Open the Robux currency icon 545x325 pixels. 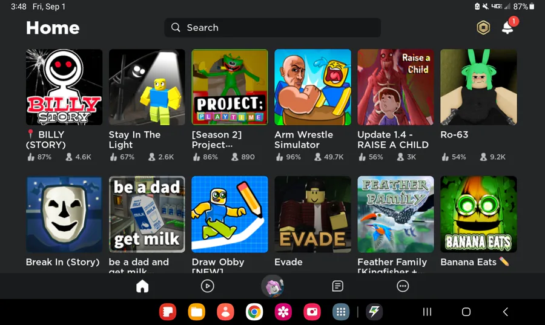coord(483,27)
